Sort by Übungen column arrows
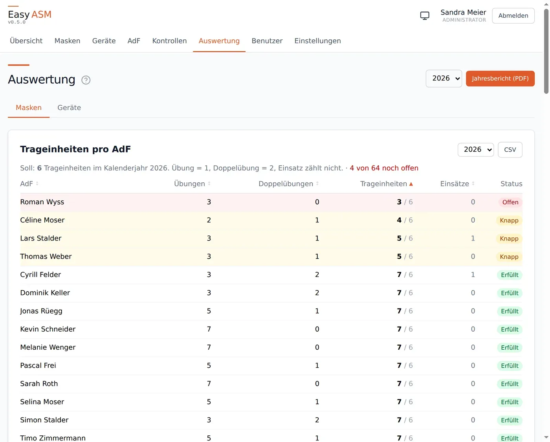The image size is (550, 442). click(209, 183)
